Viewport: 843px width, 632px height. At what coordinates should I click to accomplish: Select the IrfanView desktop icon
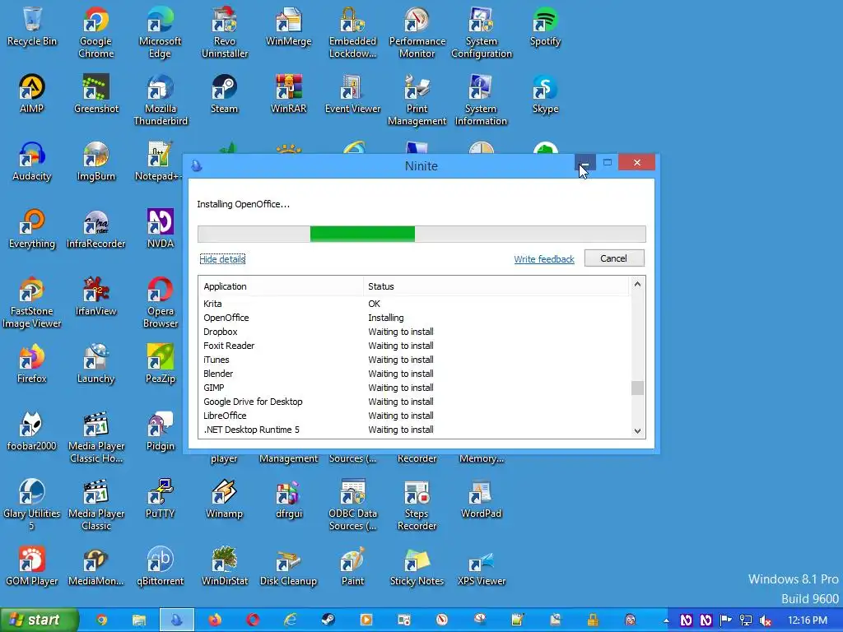coord(95,296)
